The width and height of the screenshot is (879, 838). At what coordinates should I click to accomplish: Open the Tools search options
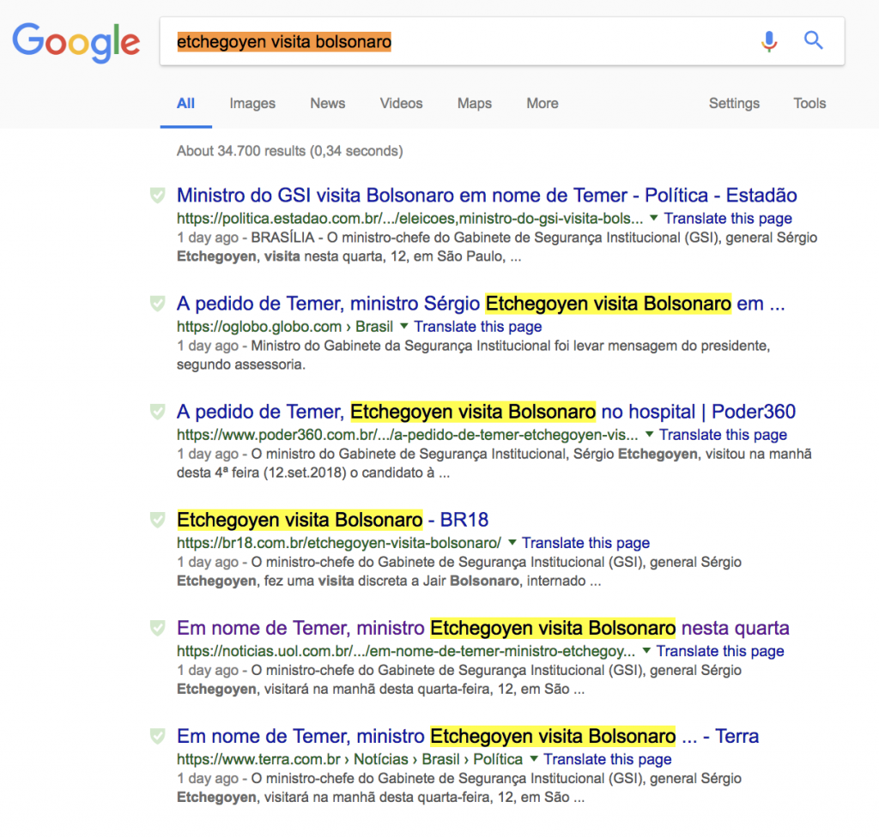pos(809,104)
